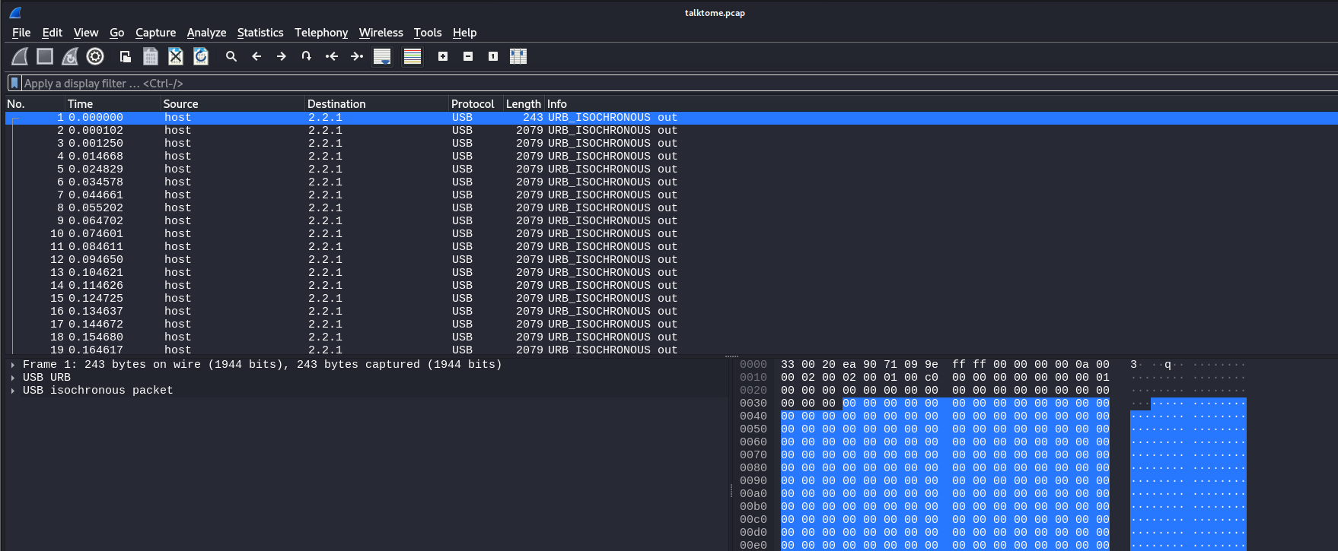Screen dimensions: 1338x551
Task: Reload the current capture file
Action: 201,56
